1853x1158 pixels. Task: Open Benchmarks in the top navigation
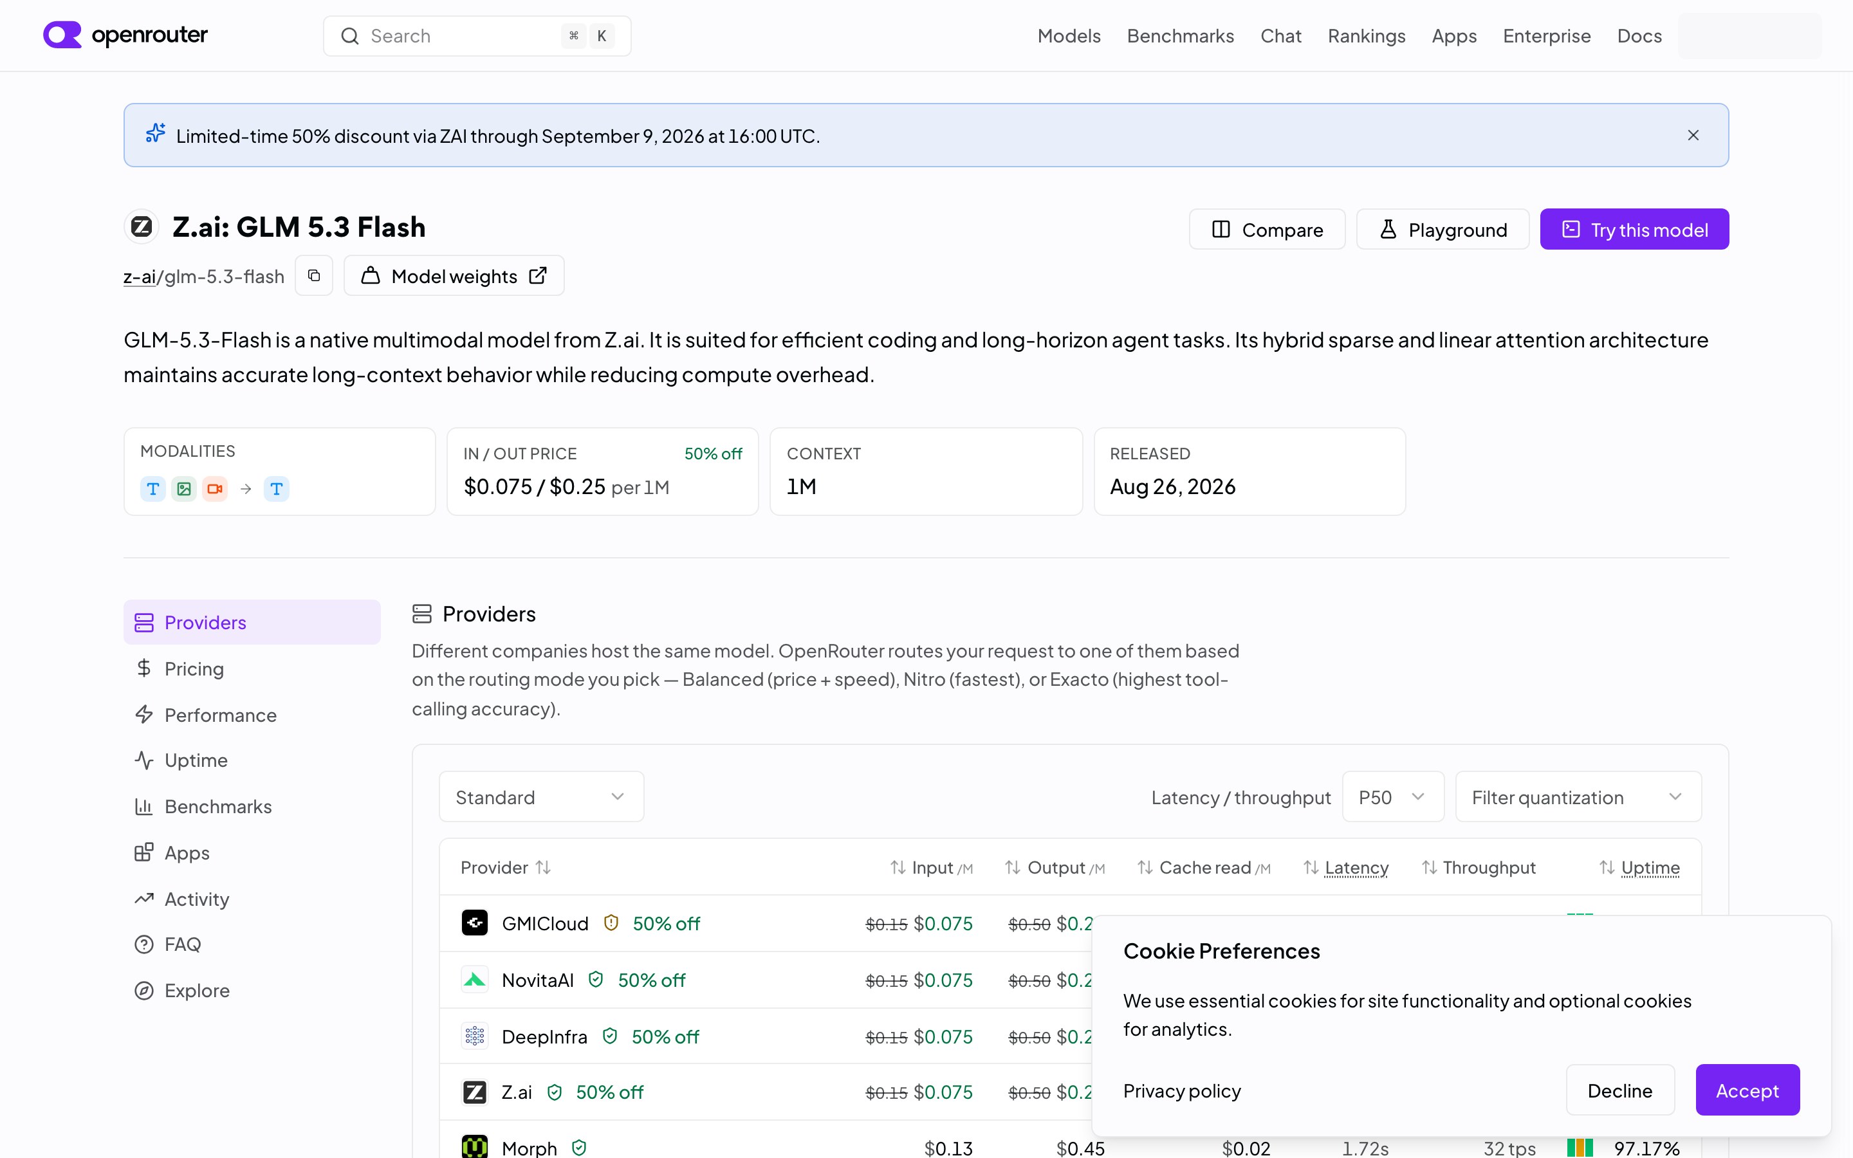click(1181, 36)
